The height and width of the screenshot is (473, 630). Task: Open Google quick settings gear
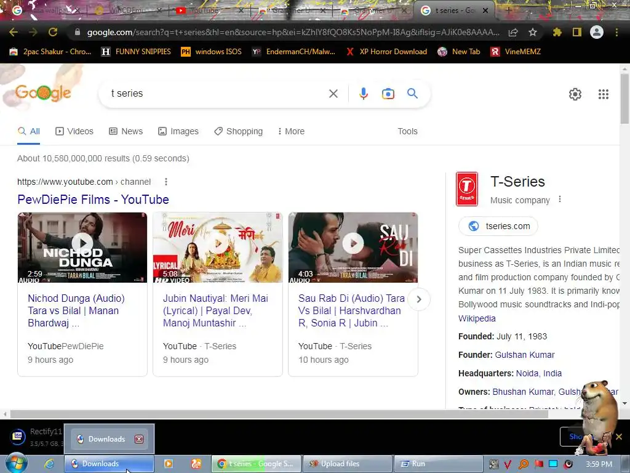coord(575,94)
